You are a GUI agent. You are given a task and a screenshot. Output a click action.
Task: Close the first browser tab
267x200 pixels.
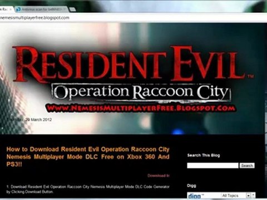(x=11, y=9)
